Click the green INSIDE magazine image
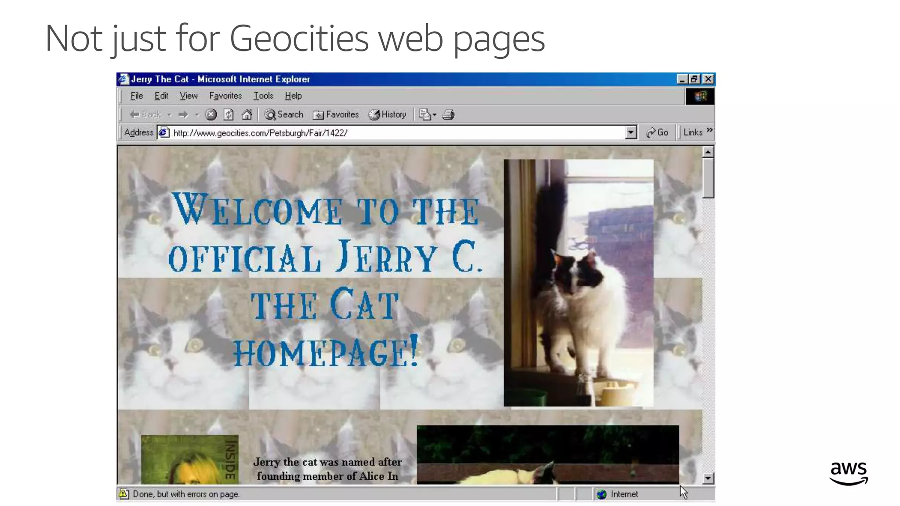 pyautogui.click(x=189, y=459)
